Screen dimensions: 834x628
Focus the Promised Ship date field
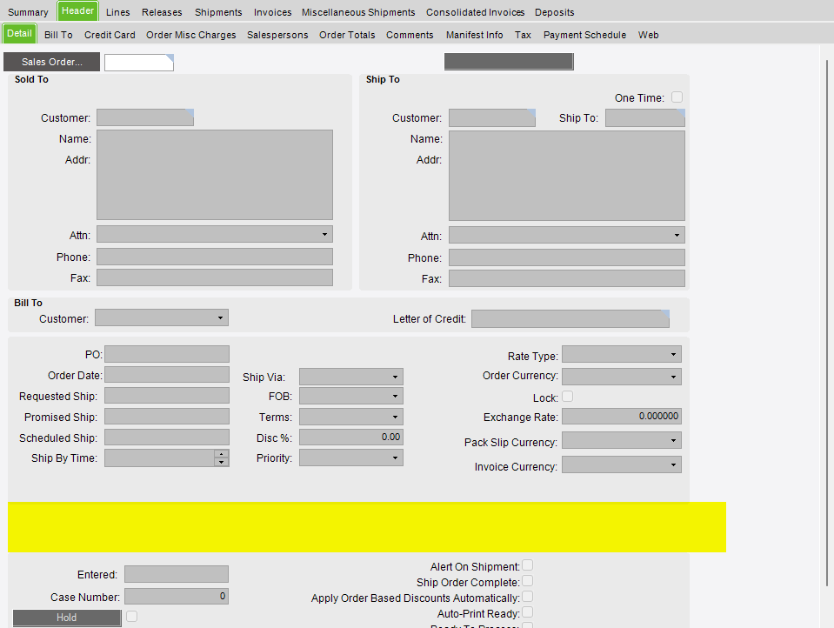click(x=167, y=416)
